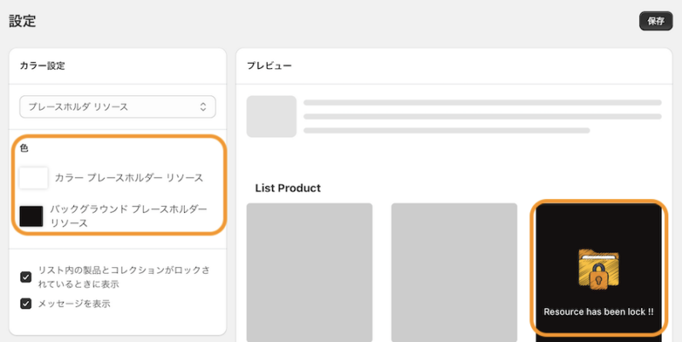Click the Resource has been lock message

tap(598, 311)
